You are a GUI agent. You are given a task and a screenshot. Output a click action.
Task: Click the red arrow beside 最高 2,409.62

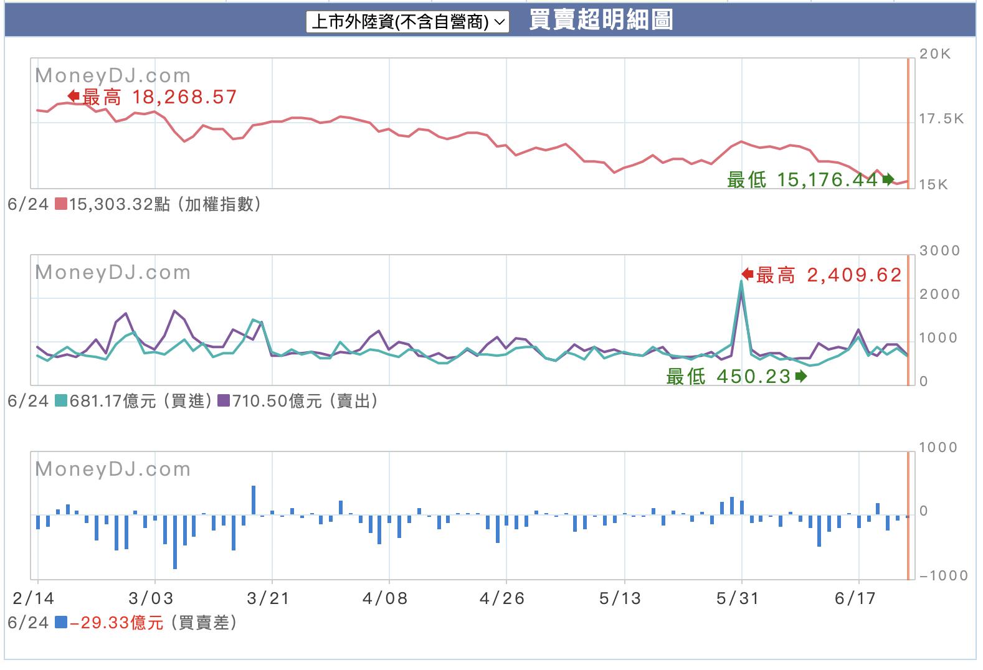[748, 274]
